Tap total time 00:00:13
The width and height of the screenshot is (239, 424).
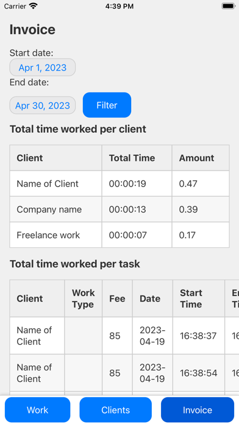coord(127,210)
